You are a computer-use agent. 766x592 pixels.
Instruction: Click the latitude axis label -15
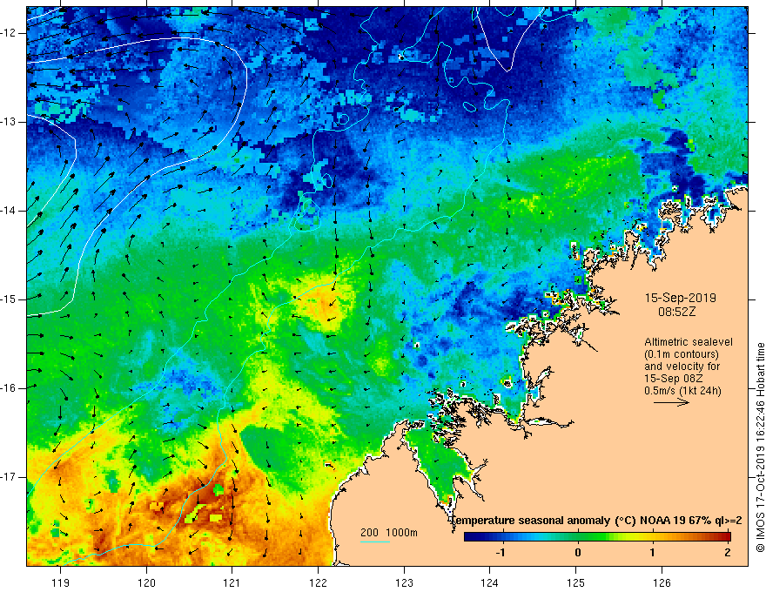pos(9,299)
